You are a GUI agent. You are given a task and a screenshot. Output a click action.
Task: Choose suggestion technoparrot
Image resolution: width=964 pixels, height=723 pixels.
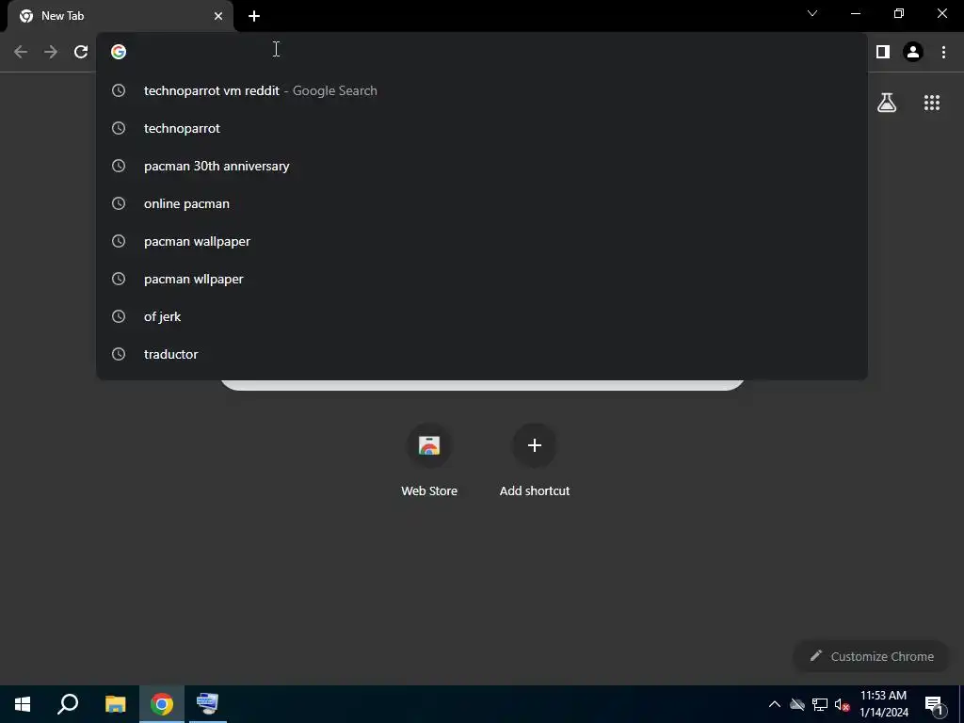[x=482, y=128]
